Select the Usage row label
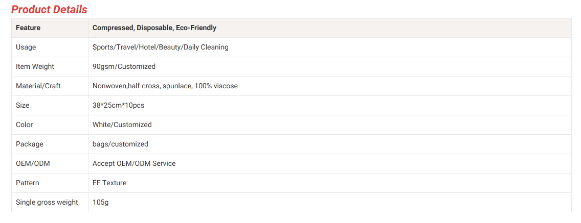 click(26, 47)
